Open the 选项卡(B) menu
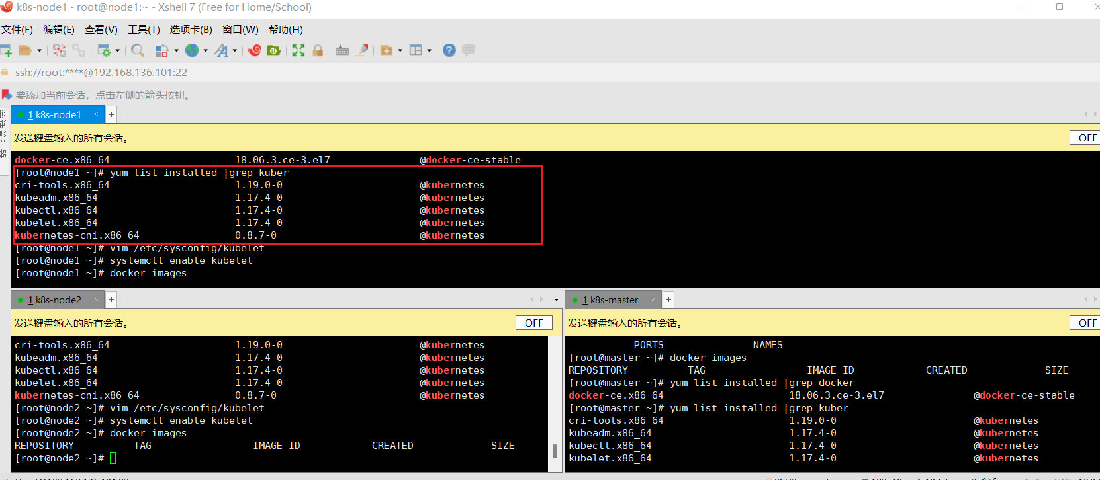 coord(191,30)
